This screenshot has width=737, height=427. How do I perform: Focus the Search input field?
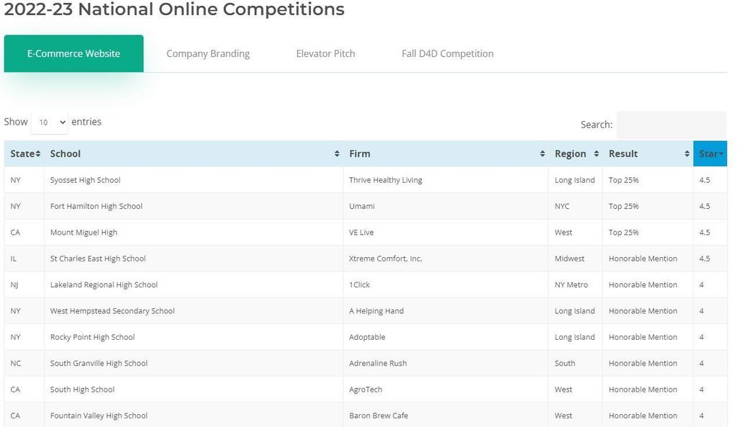672,125
